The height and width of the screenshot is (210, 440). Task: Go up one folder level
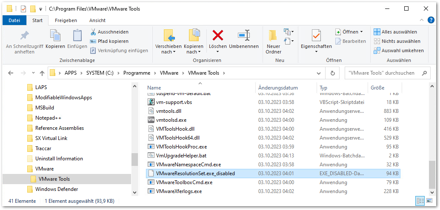[42, 73]
